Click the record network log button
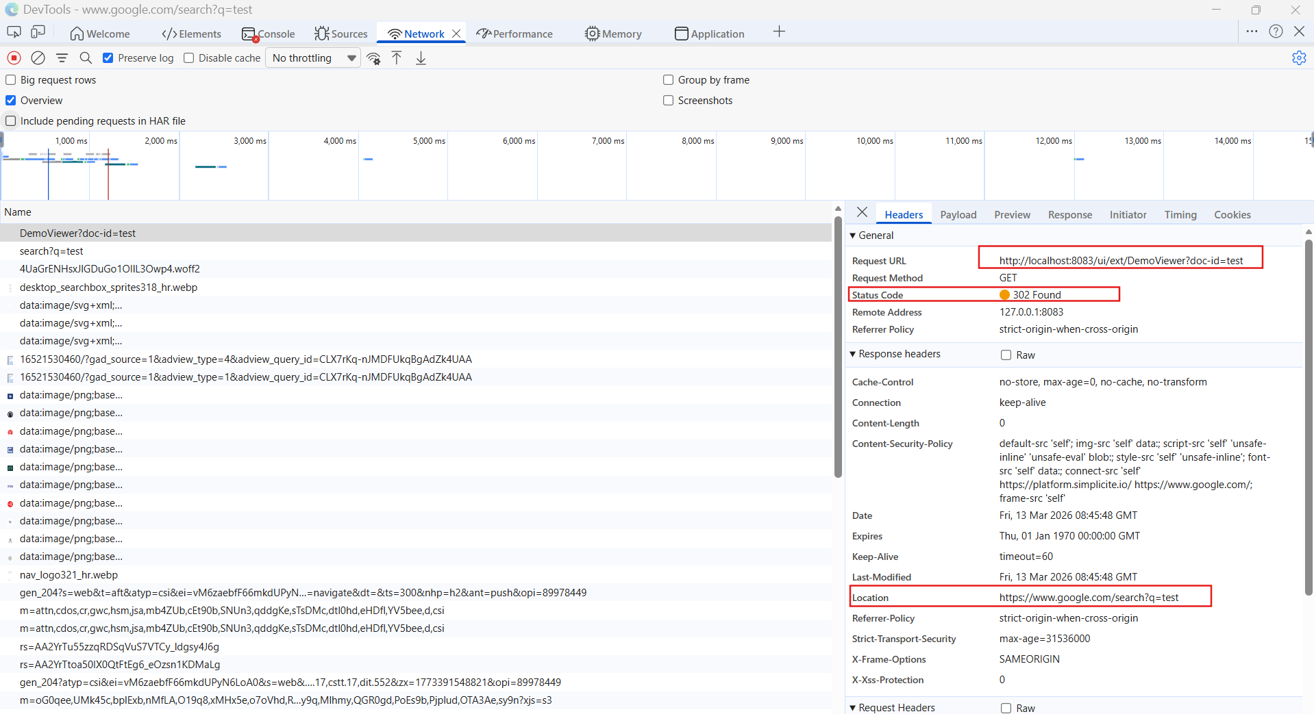1314x714 pixels. click(x=14, y=58)
